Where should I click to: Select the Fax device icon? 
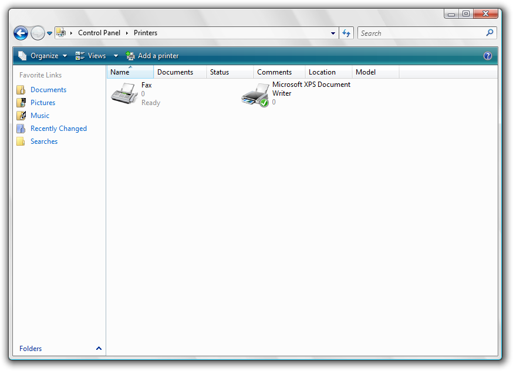124,93
